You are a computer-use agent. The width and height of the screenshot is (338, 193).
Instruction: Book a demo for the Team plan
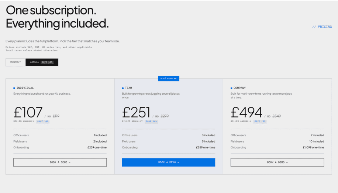point(169,162)
